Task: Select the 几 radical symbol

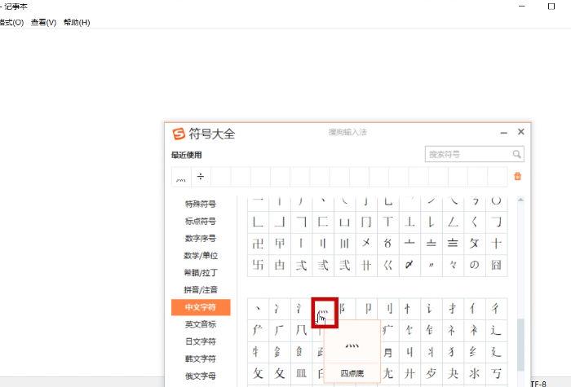Action: (x=301, y=330)
